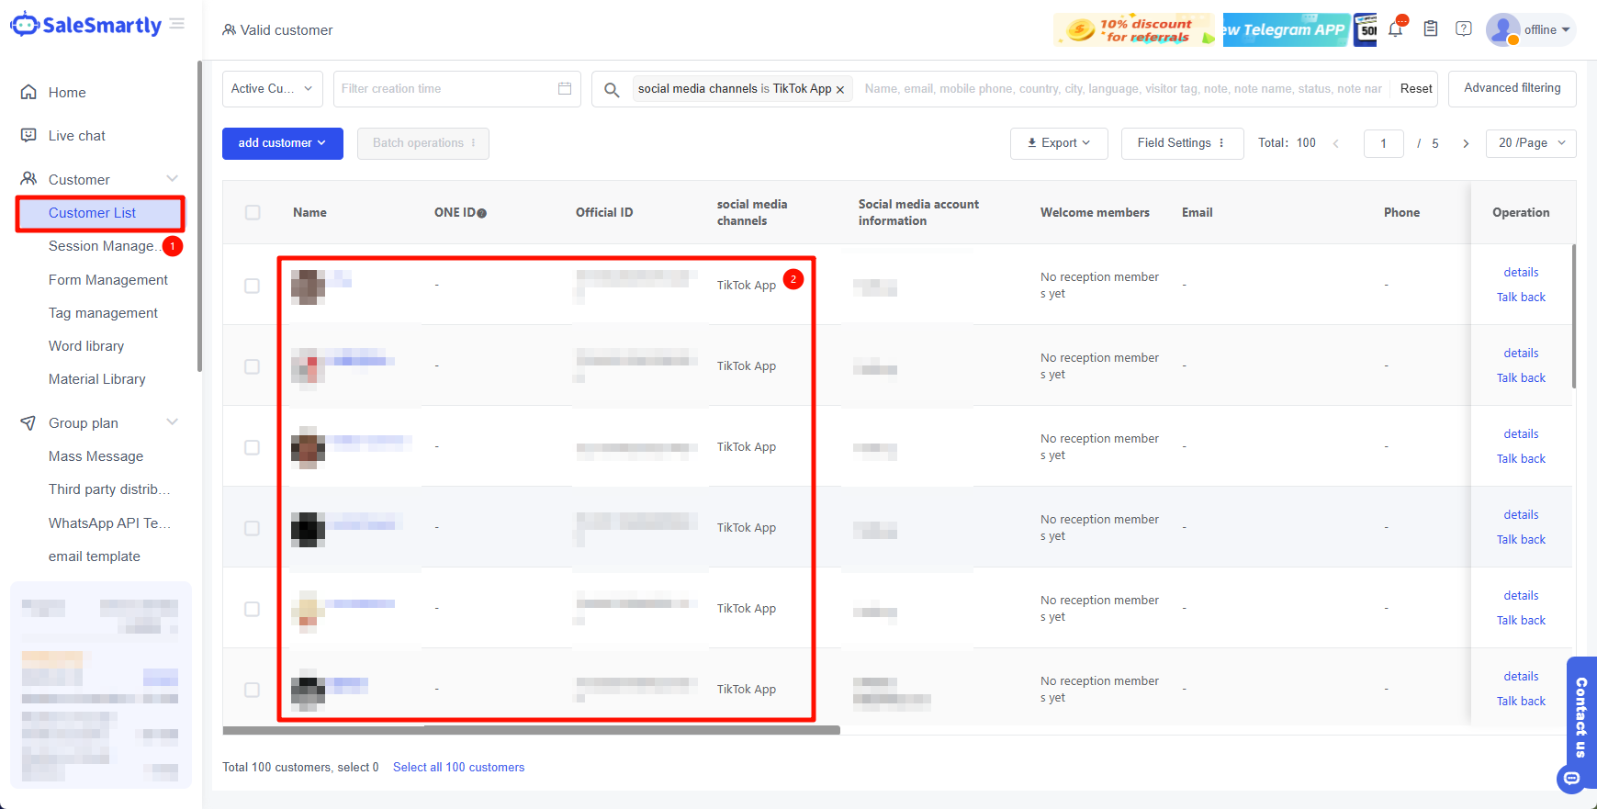1597x809 pixels.
Task: Open the clipboard icon in top bar
Action: (1431, 29)
